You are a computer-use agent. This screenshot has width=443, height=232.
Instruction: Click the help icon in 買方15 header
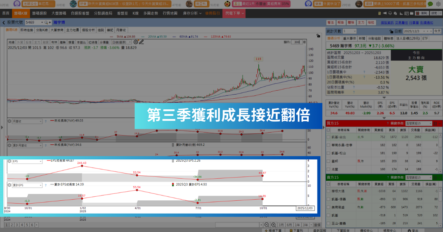(x=388, y=123)
